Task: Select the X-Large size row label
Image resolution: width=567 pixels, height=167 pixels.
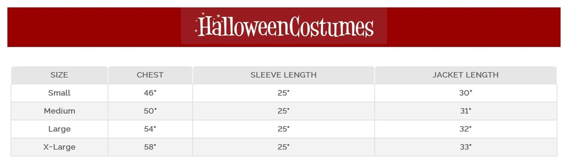Action: point(59,147)
